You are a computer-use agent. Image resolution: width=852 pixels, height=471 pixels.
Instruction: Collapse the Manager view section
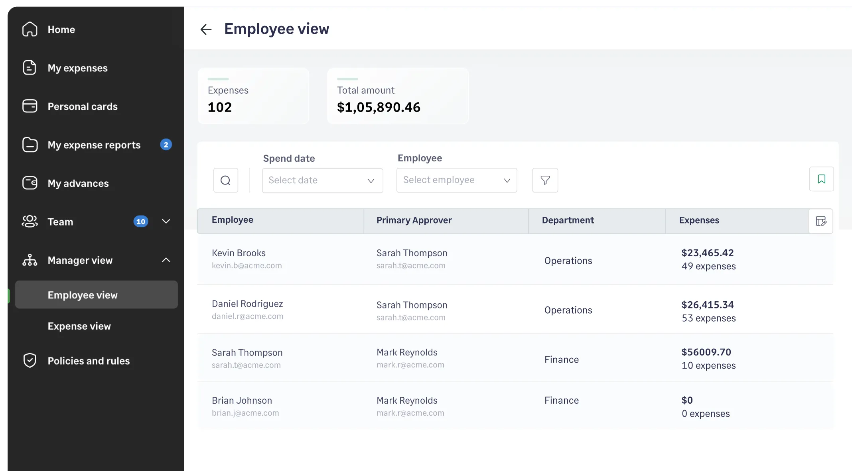pos(166,260)
